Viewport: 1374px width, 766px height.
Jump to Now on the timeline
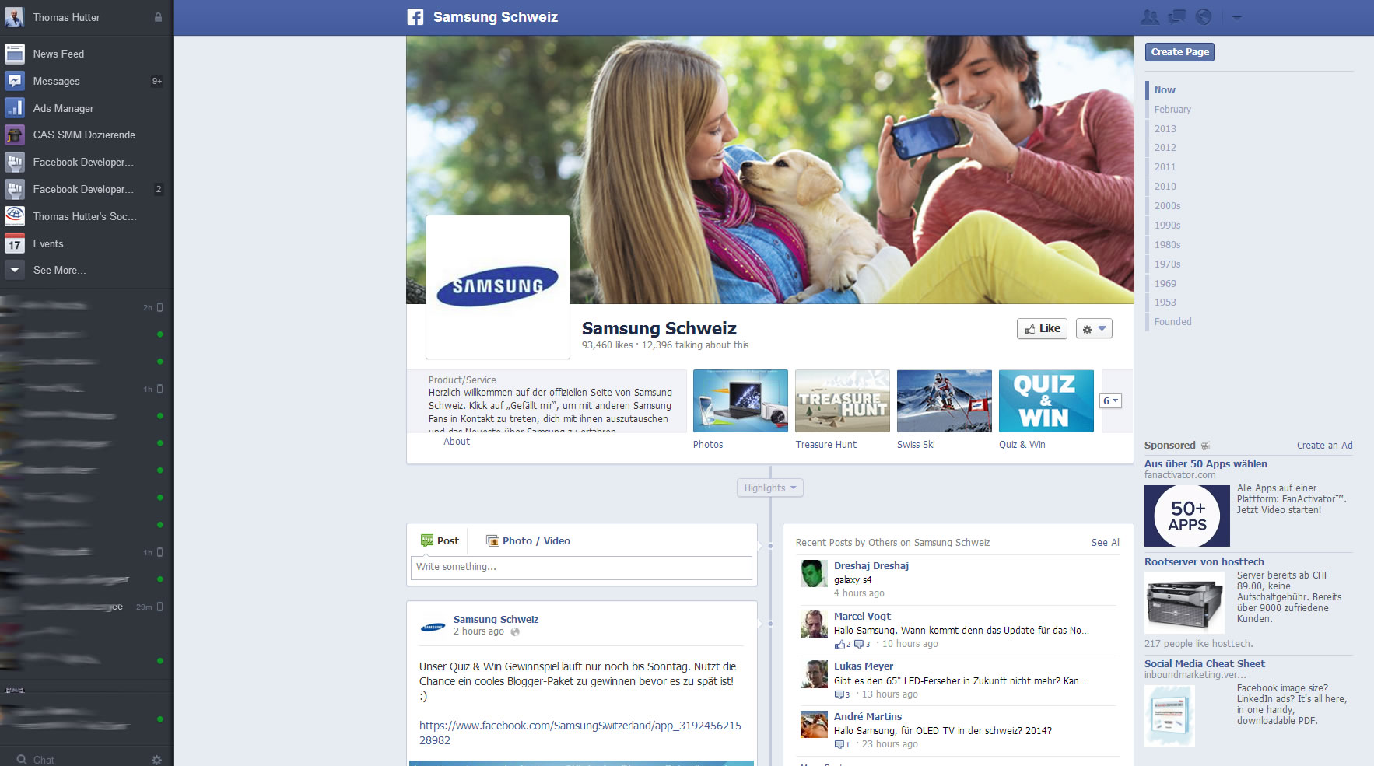[1165, 90]
